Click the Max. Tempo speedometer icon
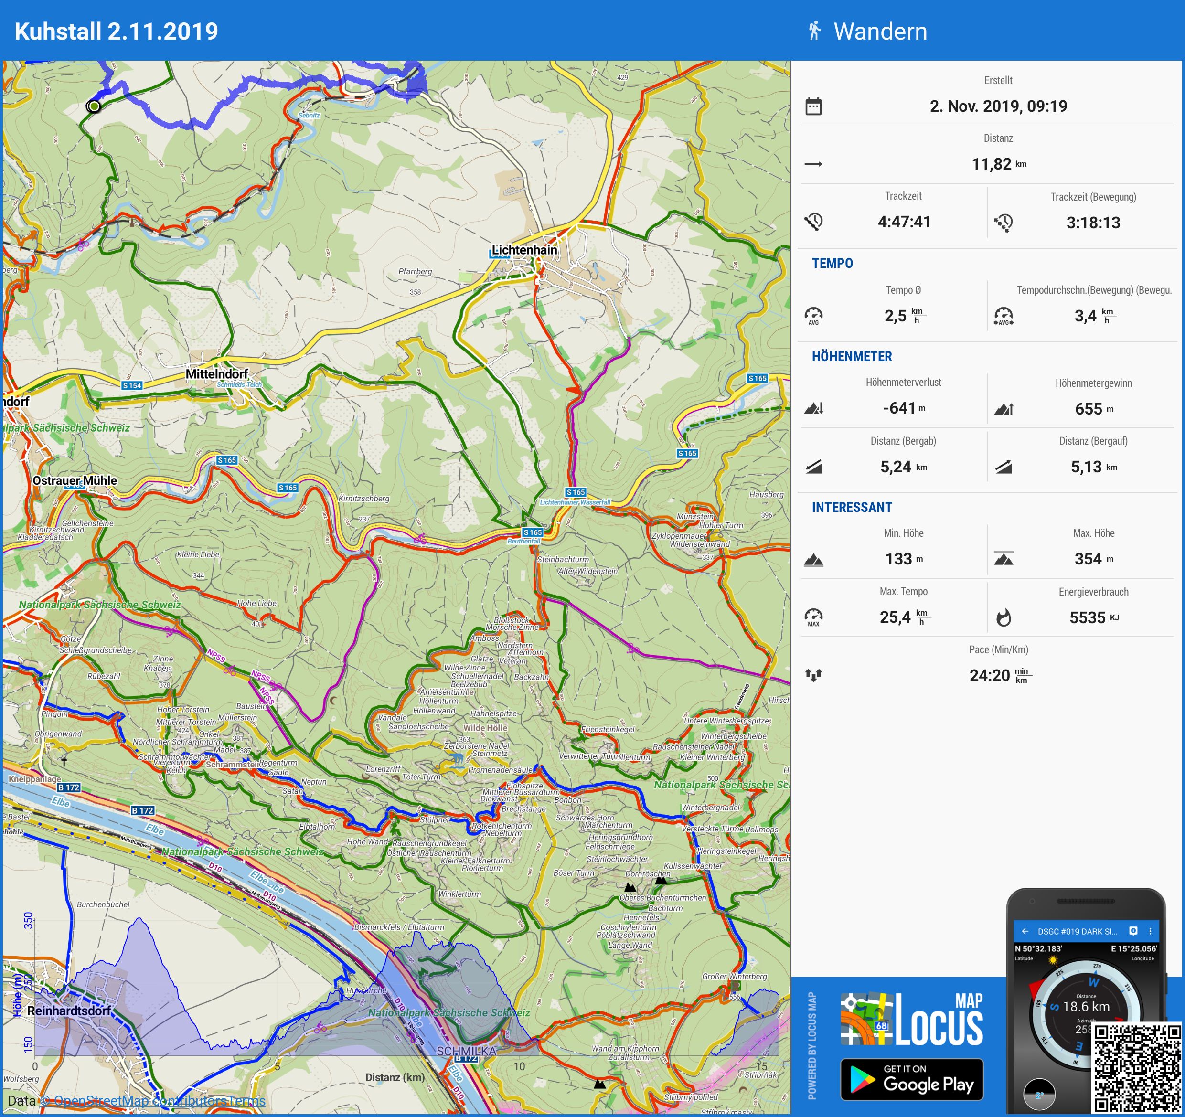The height and width of the screenshot is (1117, 1185). [x=814, y=617]
